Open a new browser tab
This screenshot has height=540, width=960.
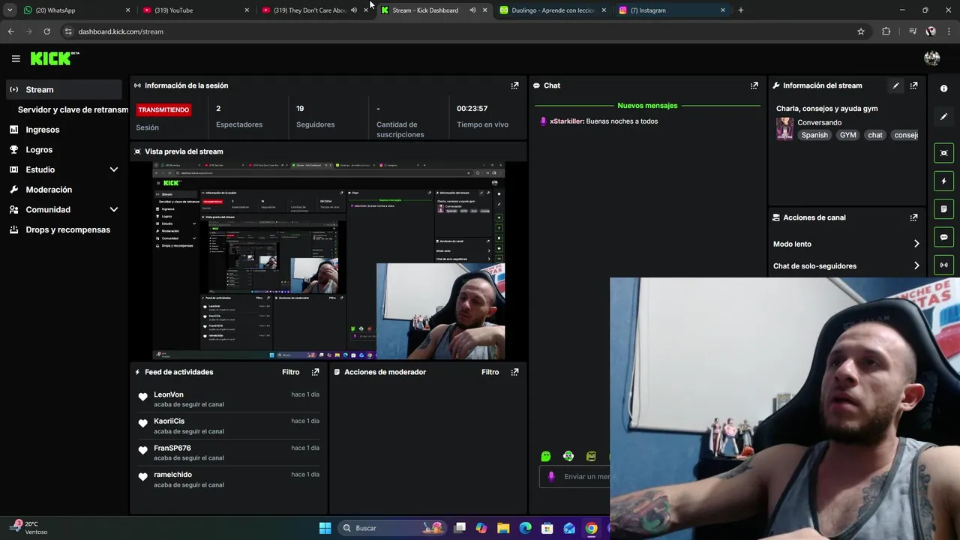741,10
